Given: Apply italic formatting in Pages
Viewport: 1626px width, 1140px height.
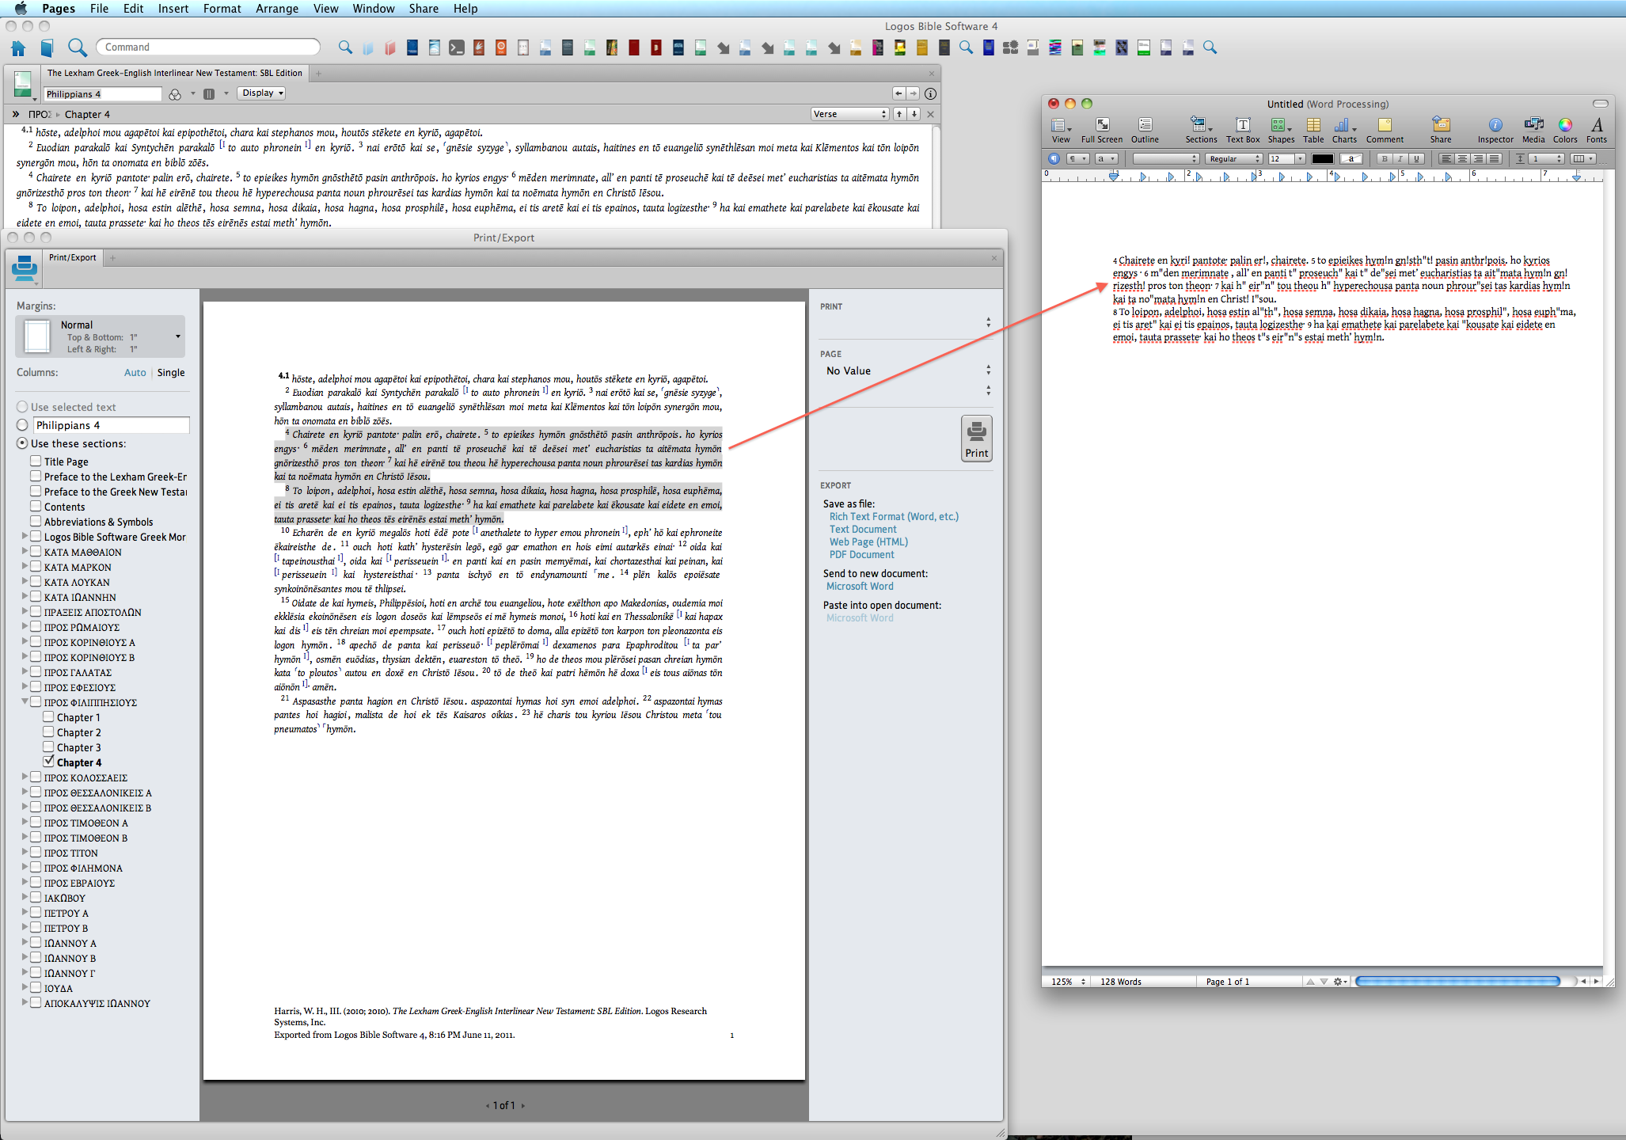Looking at the screenshot, I should pyautogui.click(x=1400, y=159).
